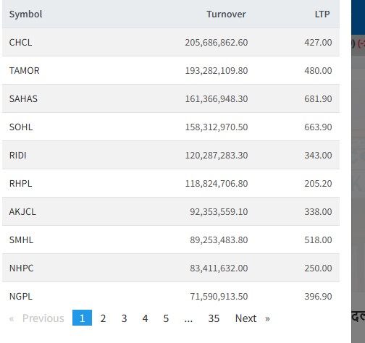Go to page 3

[124, 318]
